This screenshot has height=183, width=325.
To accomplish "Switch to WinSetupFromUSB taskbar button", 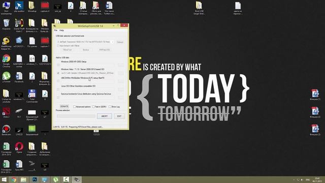I will 77,179.
